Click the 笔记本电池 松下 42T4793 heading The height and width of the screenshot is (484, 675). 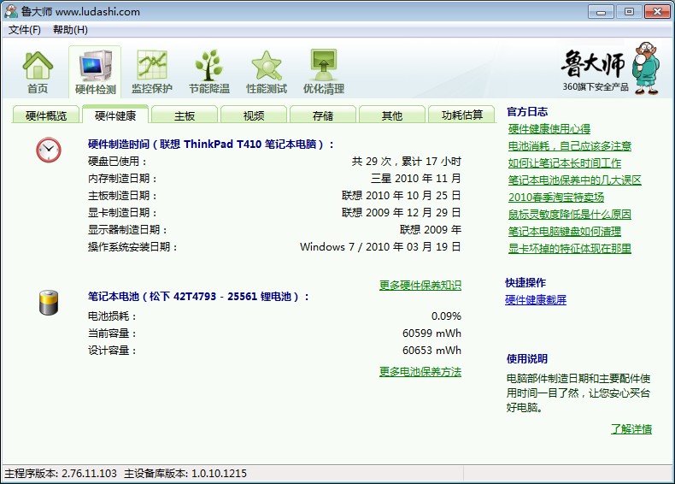[x=198, y=297]
